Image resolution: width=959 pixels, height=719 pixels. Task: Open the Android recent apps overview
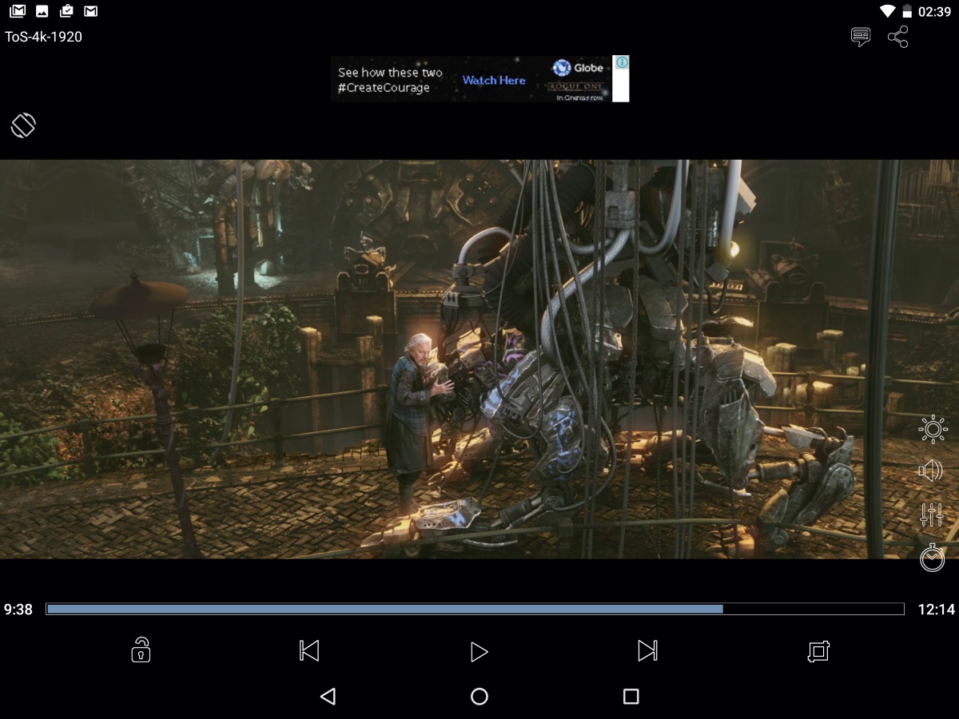(631, 697)
